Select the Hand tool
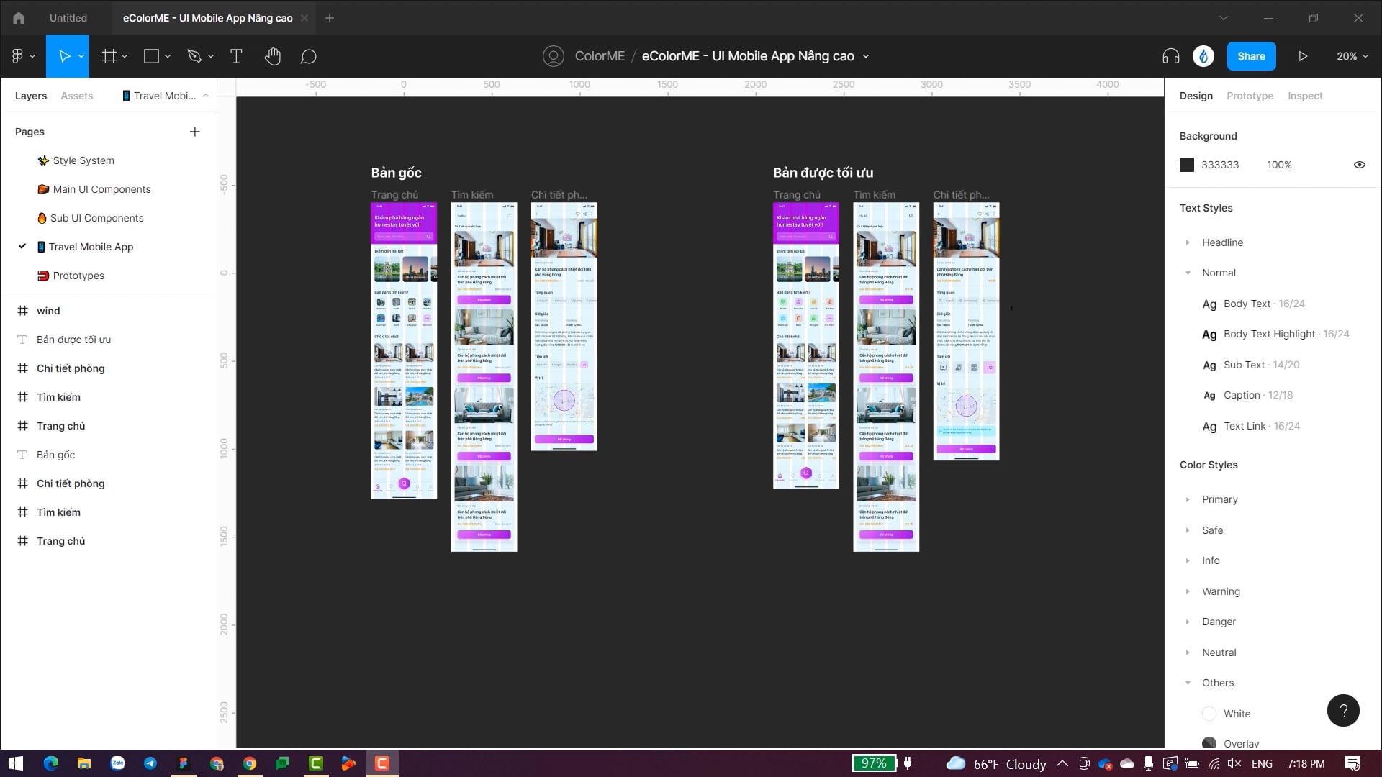Screen dimensions: 1382x777 (272, 56)
